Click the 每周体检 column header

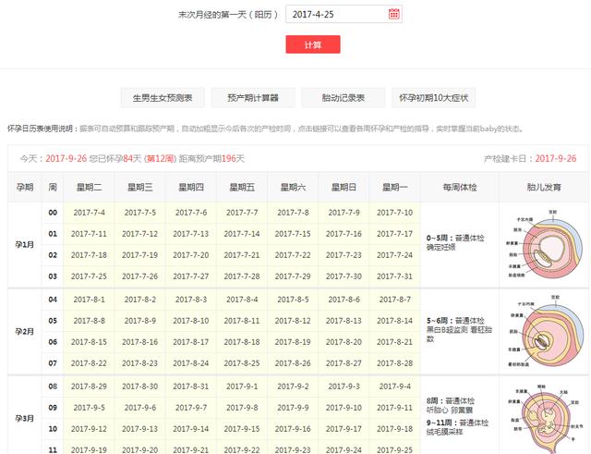pos(459,188)
